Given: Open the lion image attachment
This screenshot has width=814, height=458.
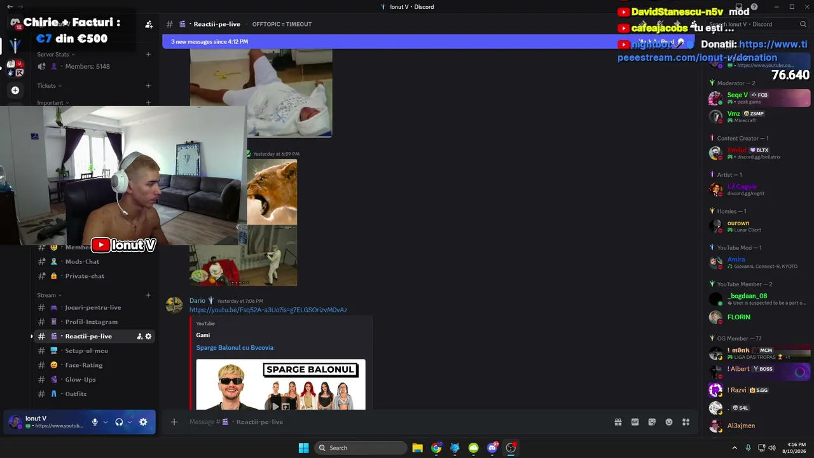Looking at the screenshot, I should 272,192.
